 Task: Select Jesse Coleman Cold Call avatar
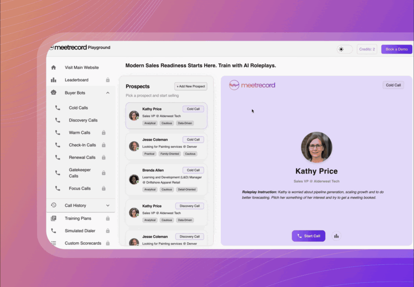[134, 147]
